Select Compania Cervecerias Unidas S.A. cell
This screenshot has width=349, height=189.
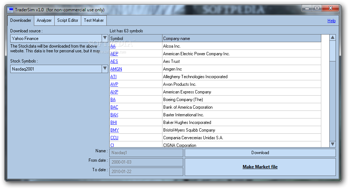[x=242, y=138]
